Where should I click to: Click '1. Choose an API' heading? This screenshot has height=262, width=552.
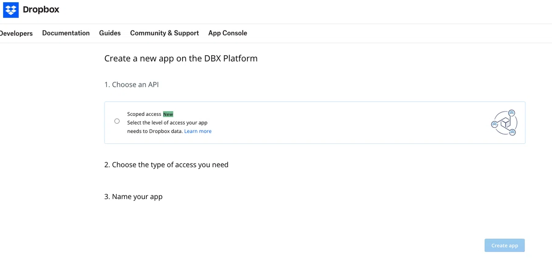point(132,85)
